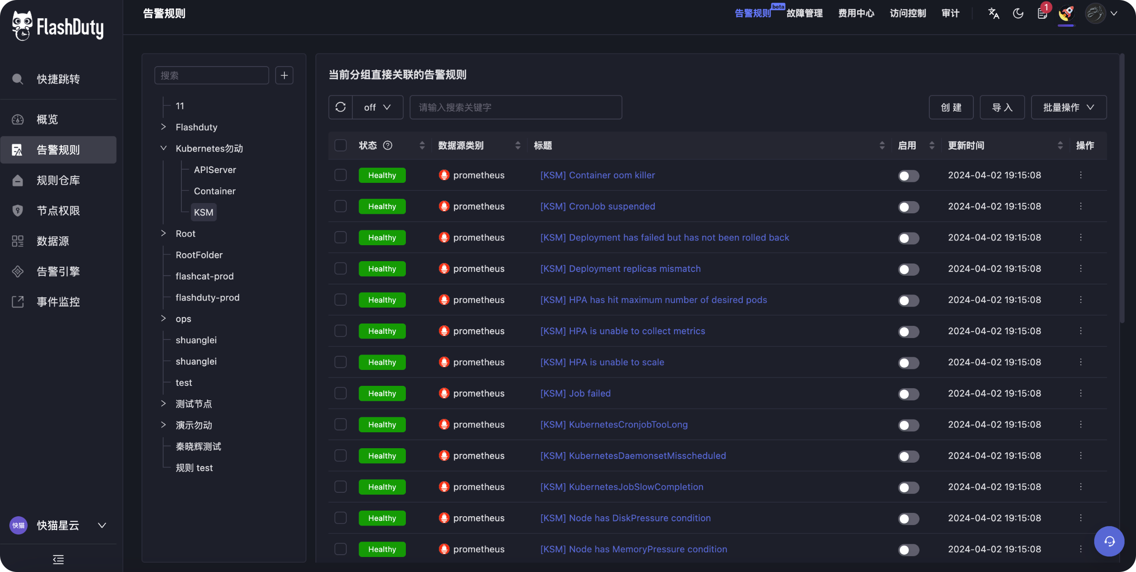Open the Node has DiskPressure condition link

[626, 518]
